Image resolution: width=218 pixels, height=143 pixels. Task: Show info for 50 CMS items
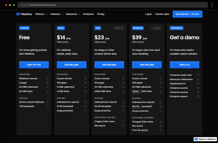48,91
